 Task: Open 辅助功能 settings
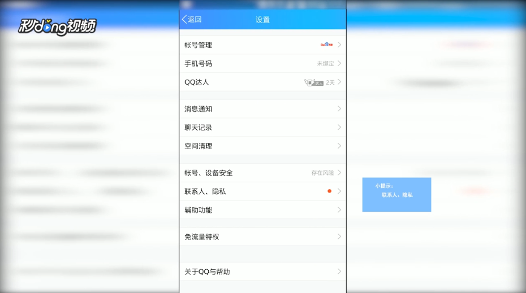(x=262, y=210)
